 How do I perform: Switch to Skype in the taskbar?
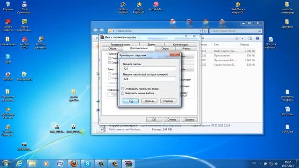click(87, 163)
